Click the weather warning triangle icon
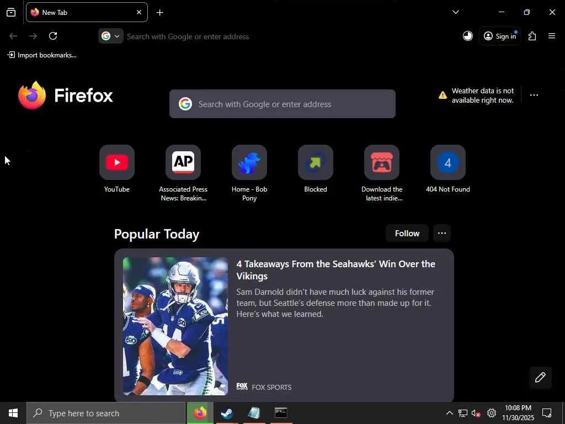565x424 pixels. 443,95
